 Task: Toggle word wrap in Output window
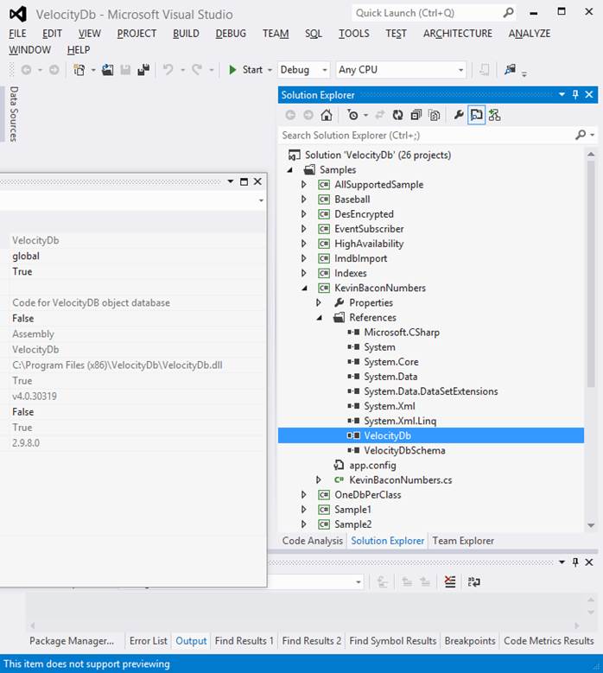coord(474,582)
